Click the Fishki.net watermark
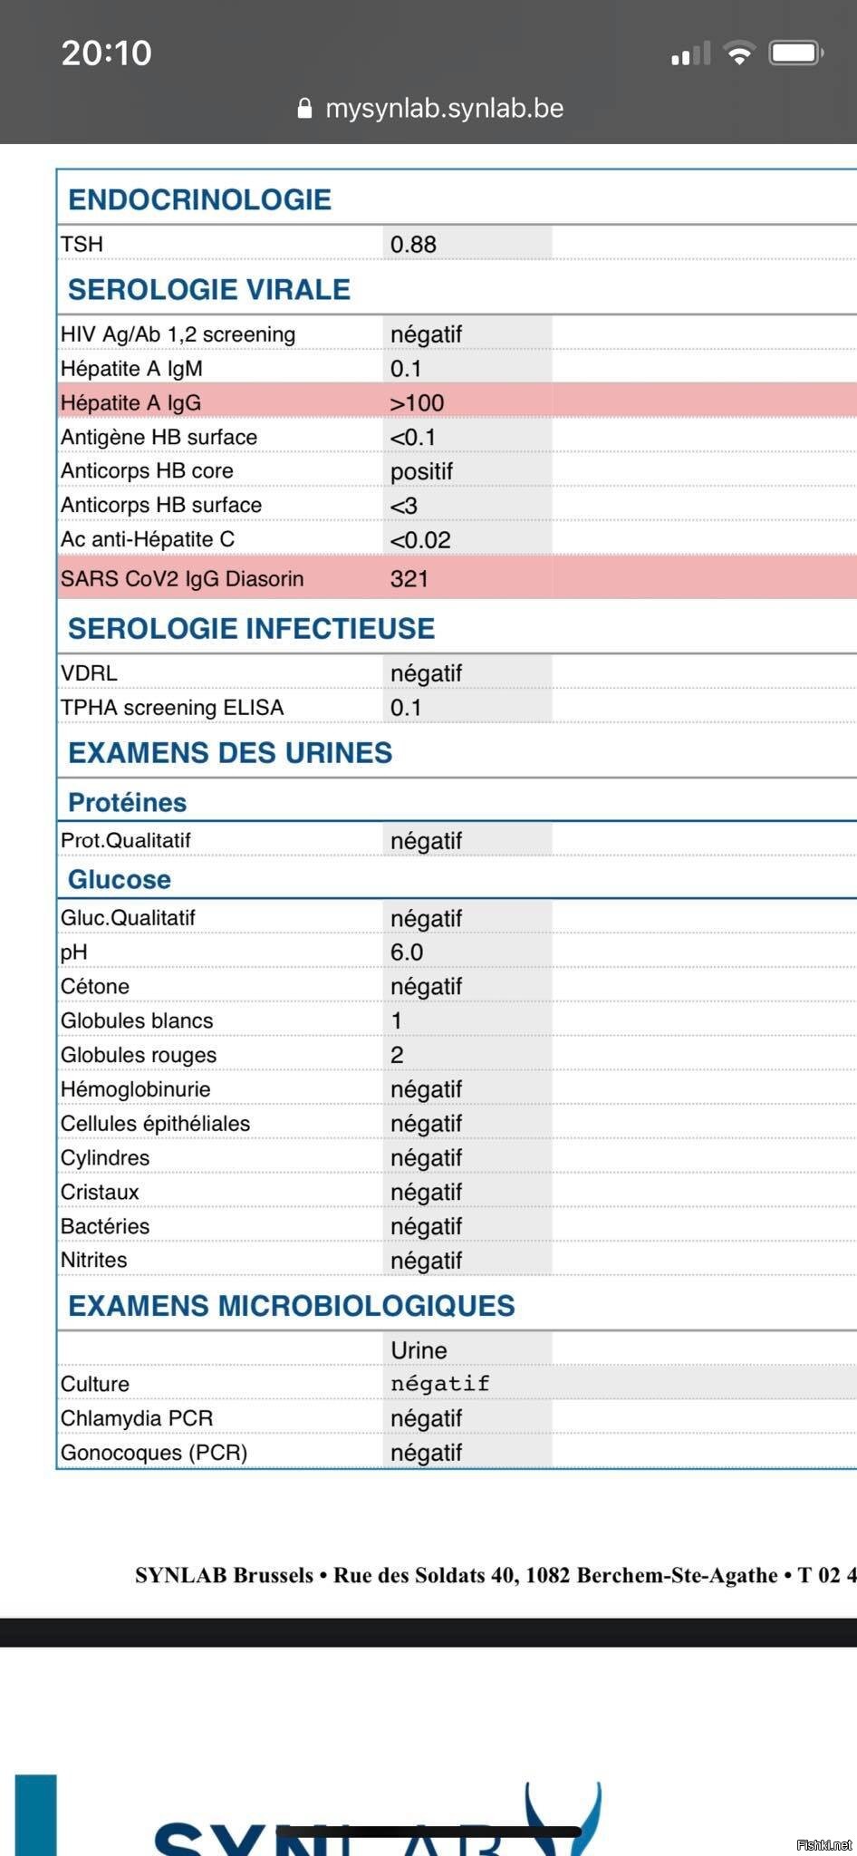The image size is (857, 1856). (823, 1844)
